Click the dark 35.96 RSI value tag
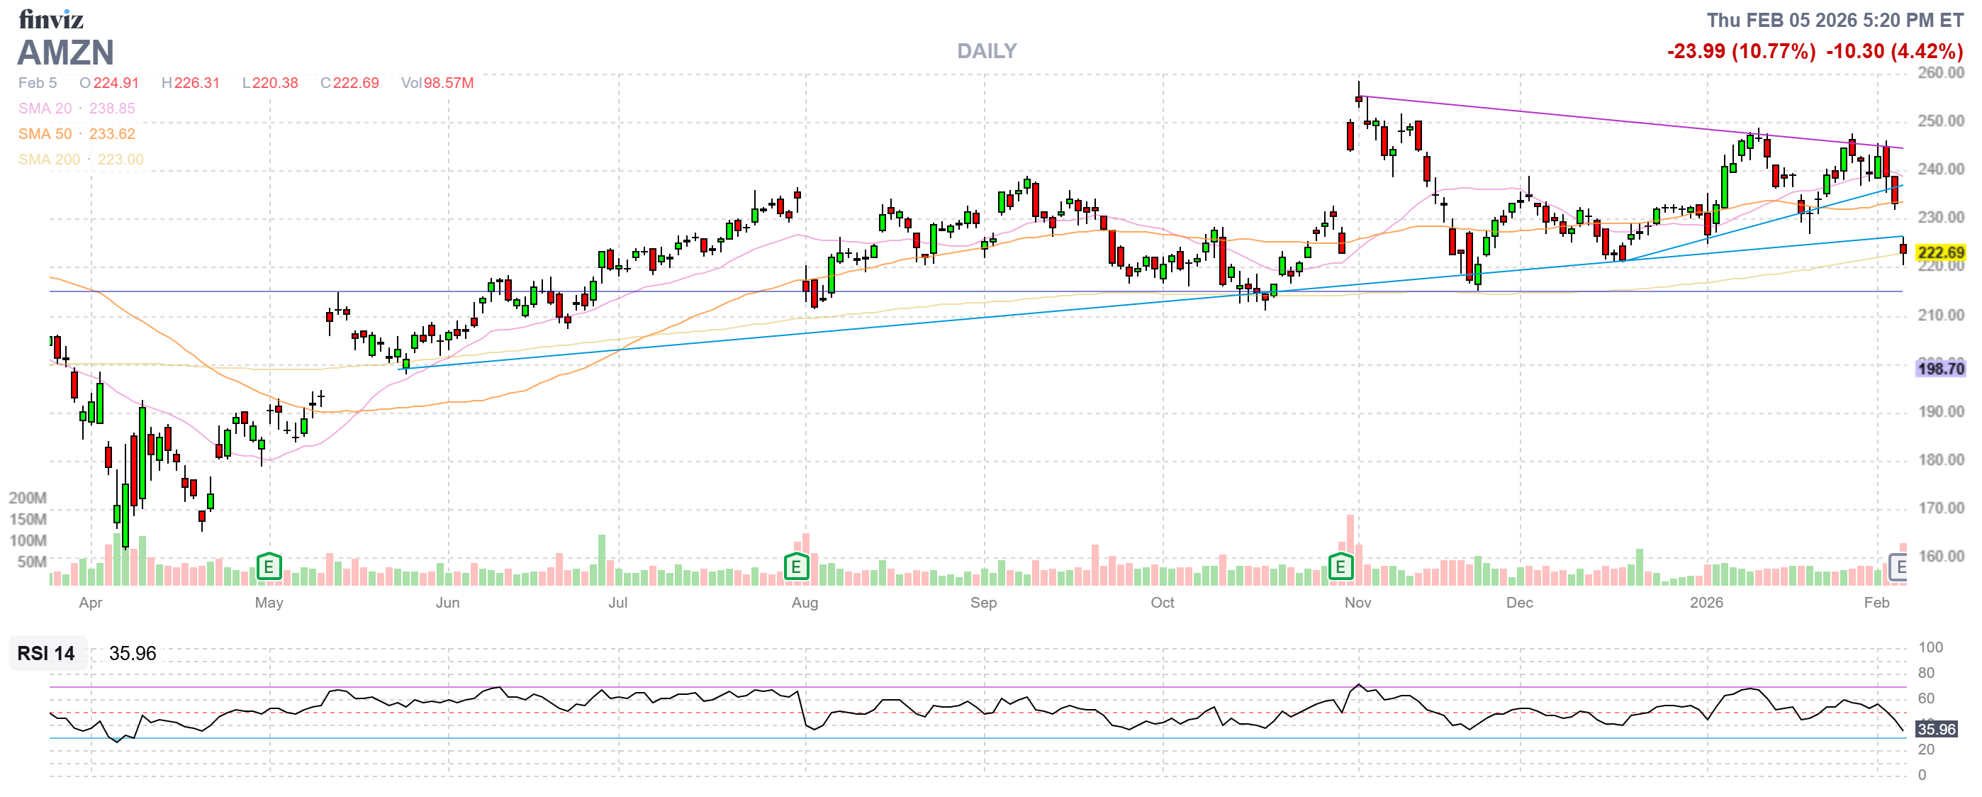Viewport: 1982px width, 797px height. [x=1935, y=728]
